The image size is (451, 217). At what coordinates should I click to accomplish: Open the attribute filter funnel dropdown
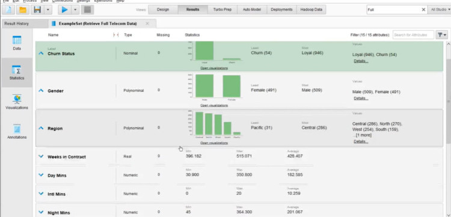click(441, 35)
